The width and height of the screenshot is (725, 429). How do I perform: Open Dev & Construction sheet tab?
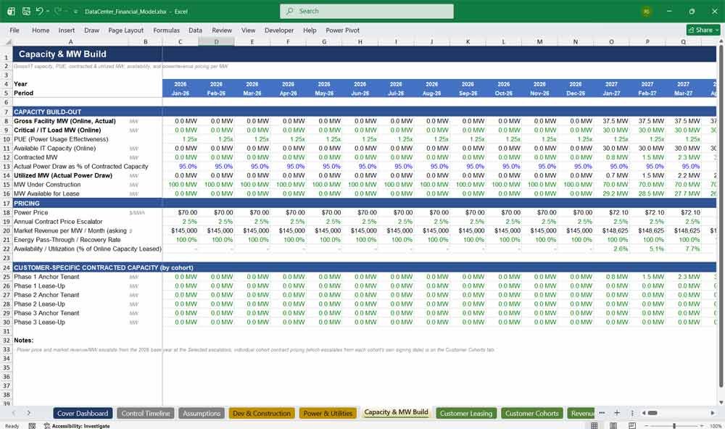[x=262, y=413]
